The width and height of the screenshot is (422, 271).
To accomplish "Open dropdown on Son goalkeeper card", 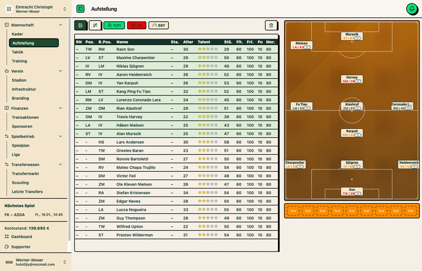I will coord(358,193).
